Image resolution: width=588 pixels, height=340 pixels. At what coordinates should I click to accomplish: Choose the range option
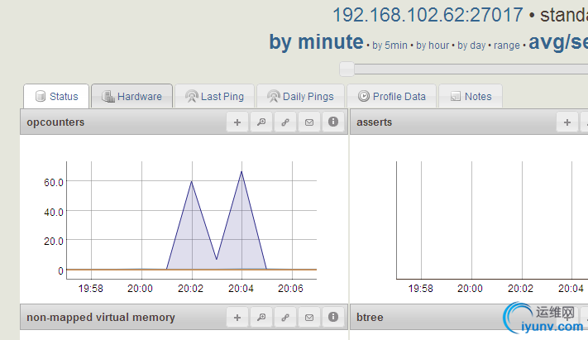click(507, 45)
